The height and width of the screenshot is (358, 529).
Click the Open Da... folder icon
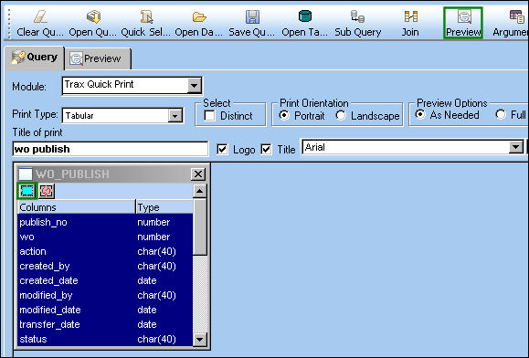click(199, 16)
